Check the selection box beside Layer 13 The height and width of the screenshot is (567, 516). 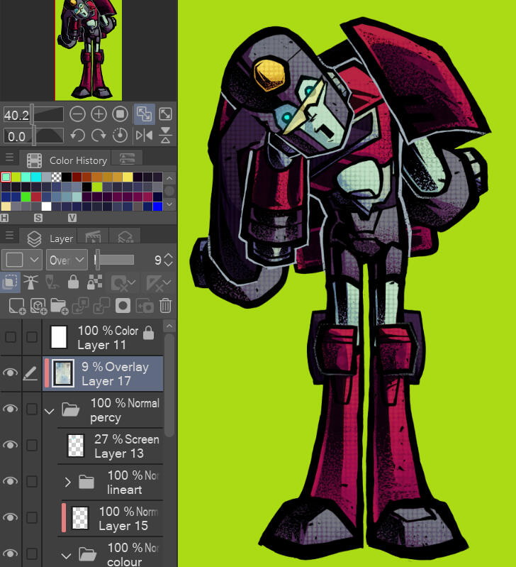pos(32,445)
